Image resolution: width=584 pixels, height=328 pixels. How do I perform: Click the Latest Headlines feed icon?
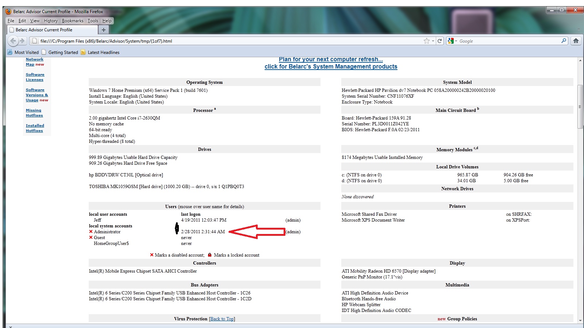tap(83, 52)
